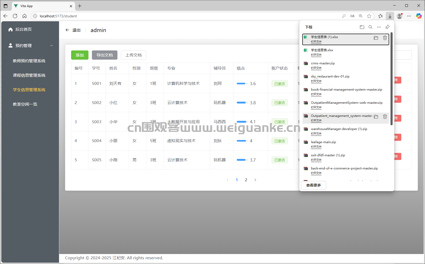The width and height of the screenshot is (425, 264).
Task: Pin the downloads panel open
Action: tap(387, 27)
